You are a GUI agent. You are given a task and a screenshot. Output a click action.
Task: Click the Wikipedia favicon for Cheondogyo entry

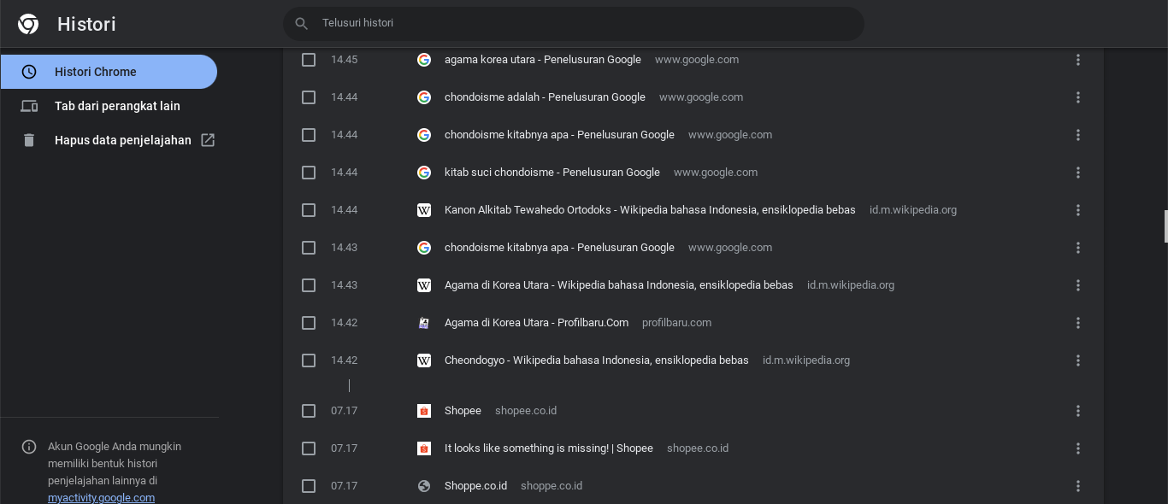(x=424, y=360)
